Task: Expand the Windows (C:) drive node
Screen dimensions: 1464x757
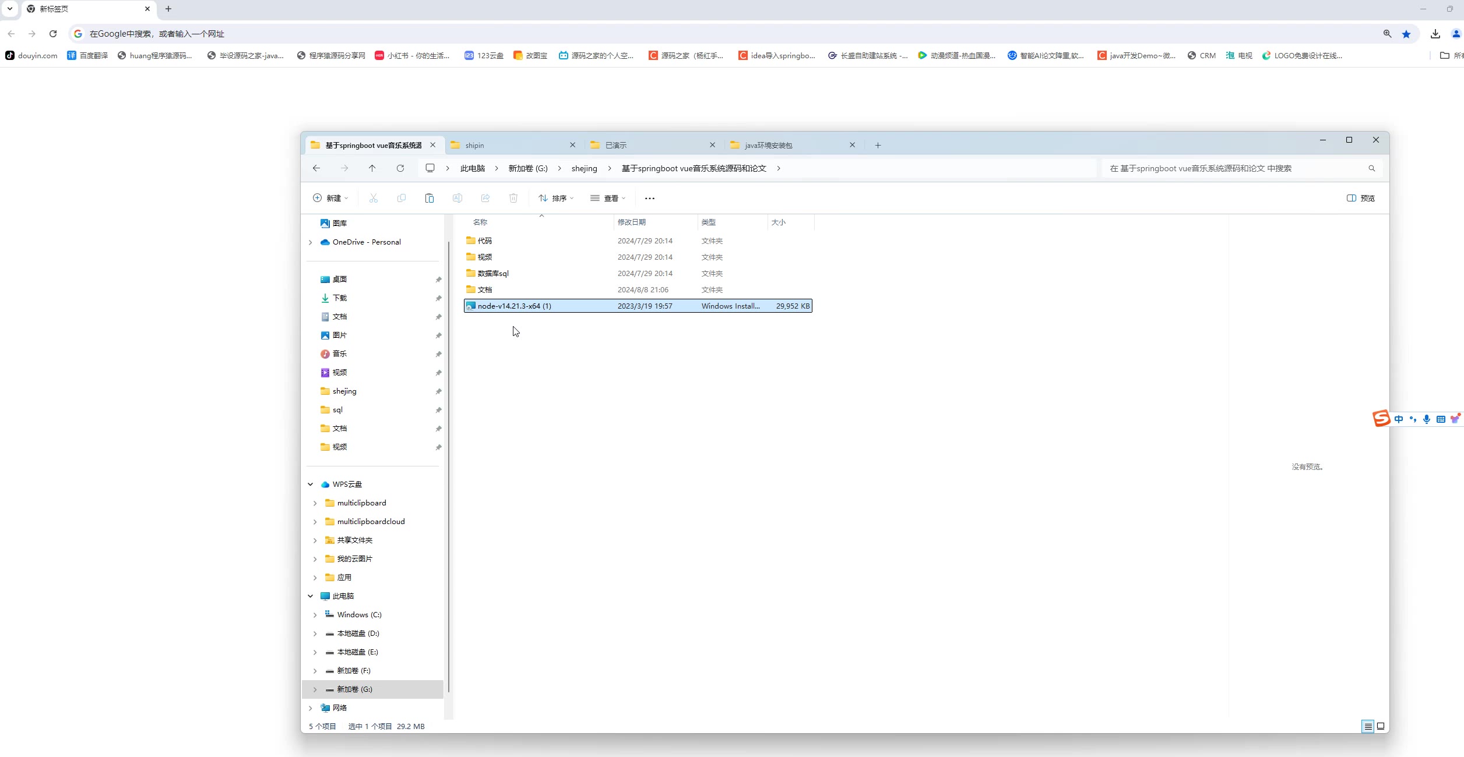Action: 315,615
